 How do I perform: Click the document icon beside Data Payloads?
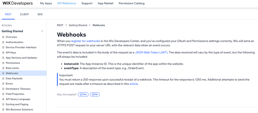3,79
